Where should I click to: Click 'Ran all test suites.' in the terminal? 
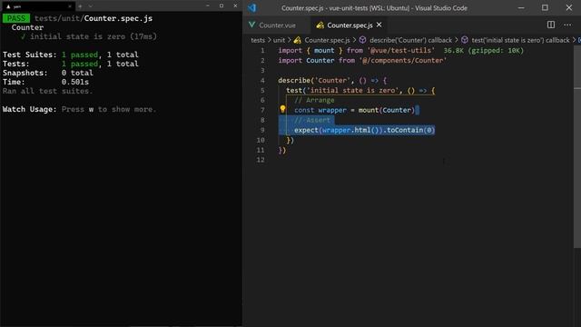[47, 91]
